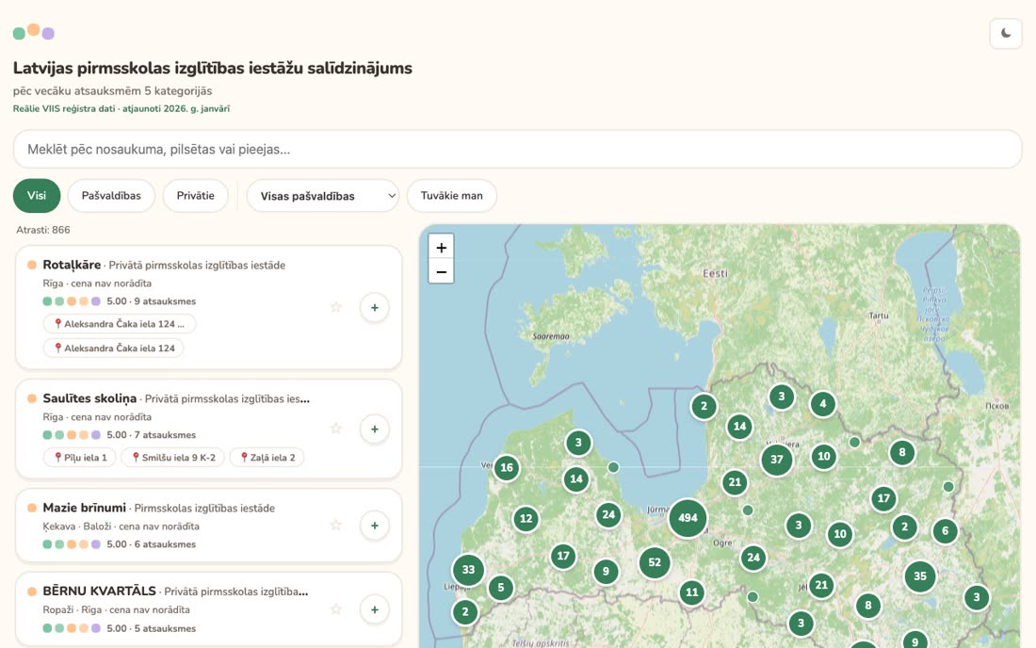1036x648 pixels.
Task: Click the Tuvākie man button
Action: 451,196
